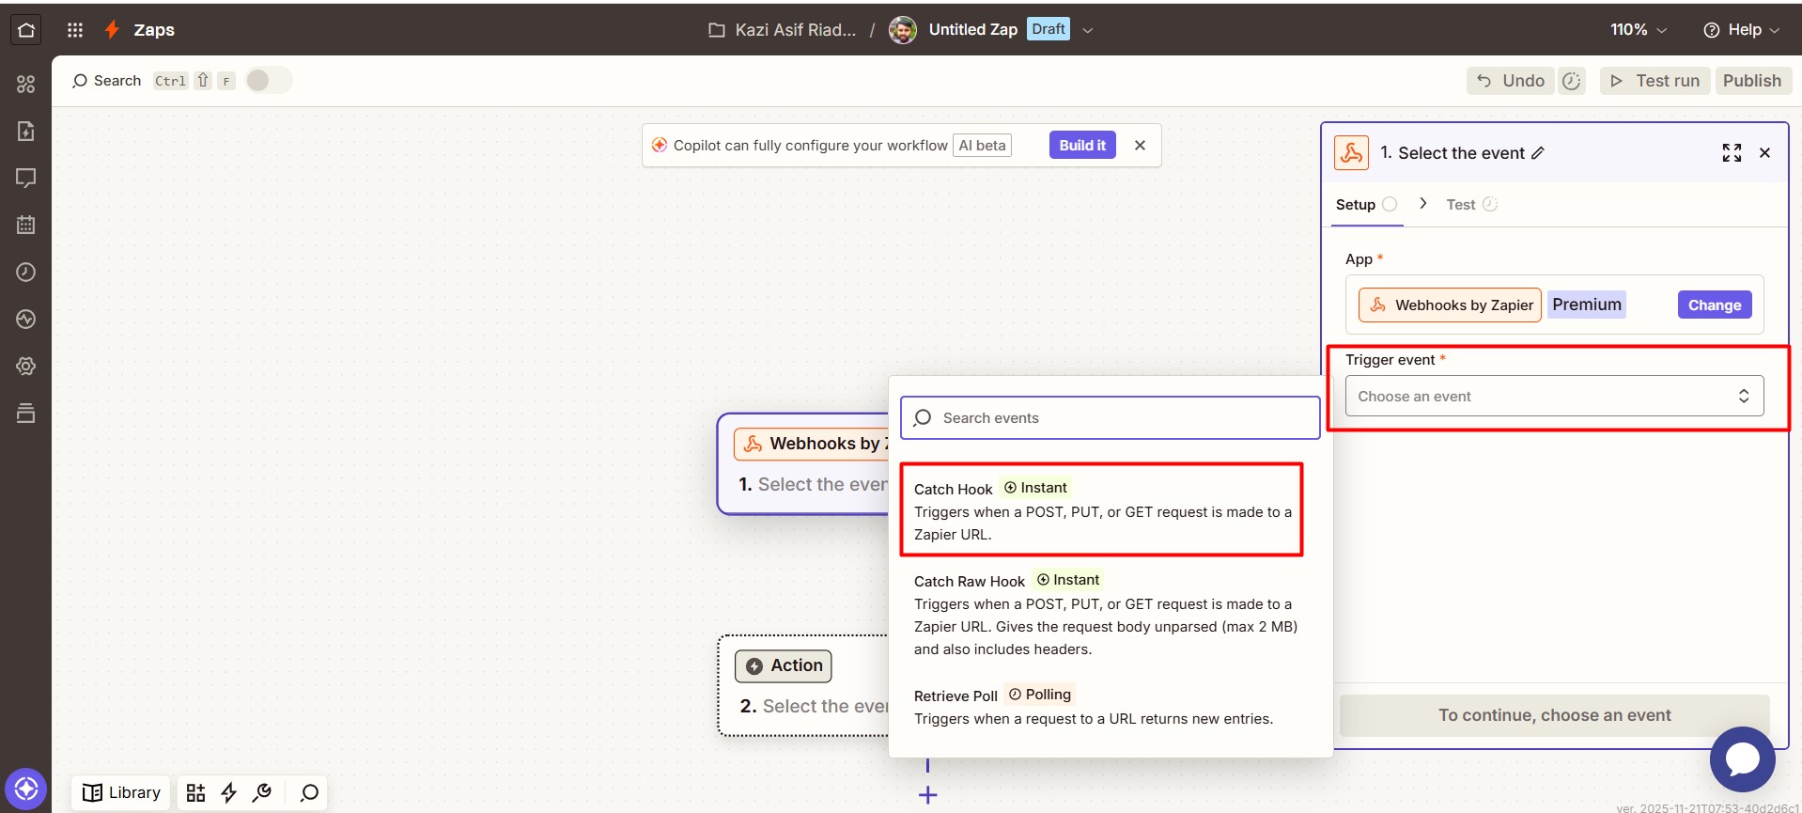Open Zap history clock icon in sidebar
Viewport: 1802px width, 813px height.
(x=26, y=272)
